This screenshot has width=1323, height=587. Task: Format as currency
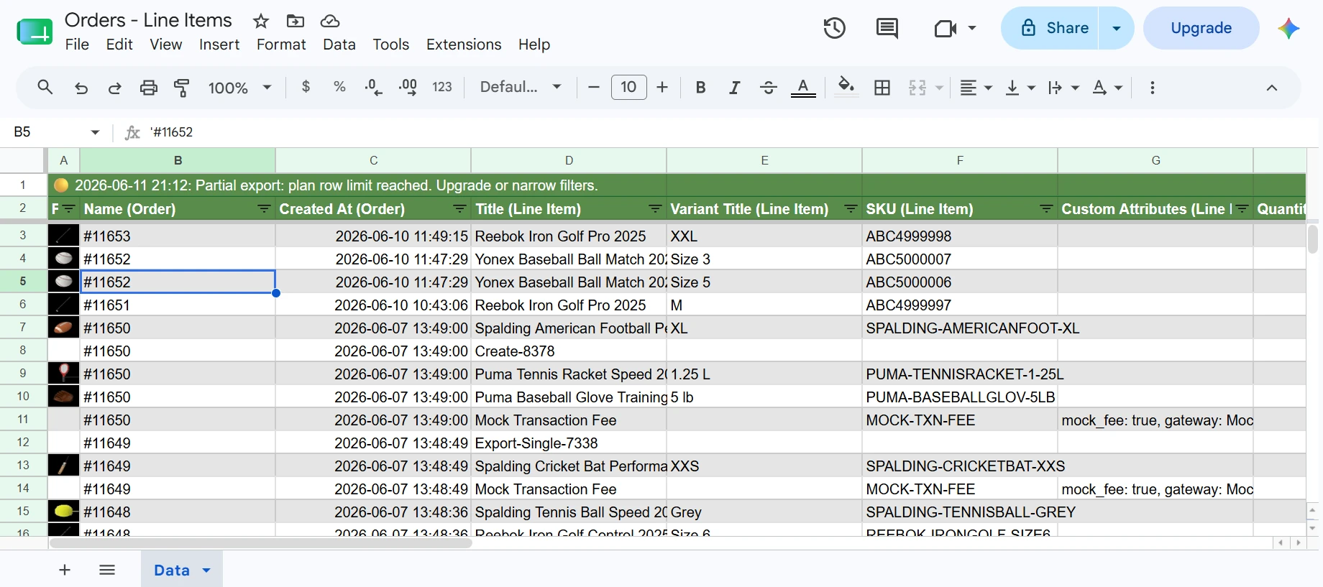pos(306,87)
